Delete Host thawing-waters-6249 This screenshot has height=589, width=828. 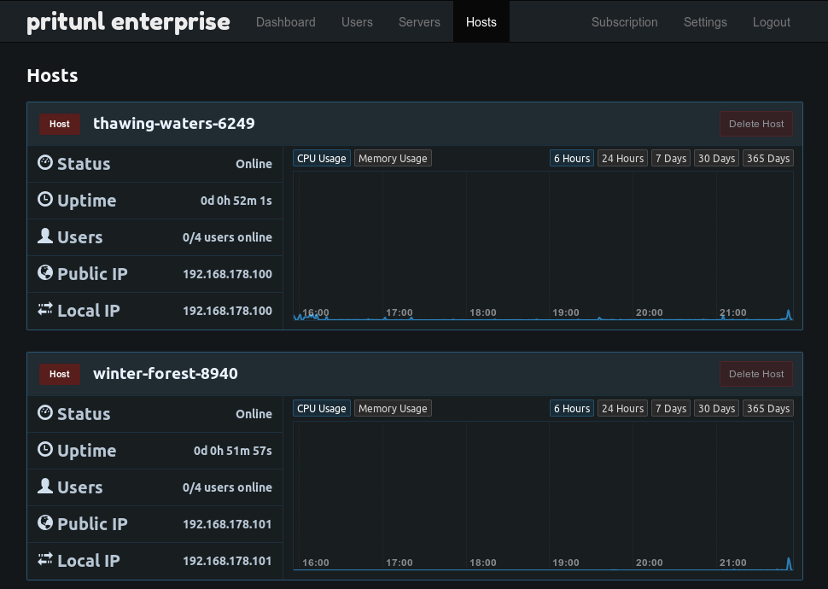[756, 124]
